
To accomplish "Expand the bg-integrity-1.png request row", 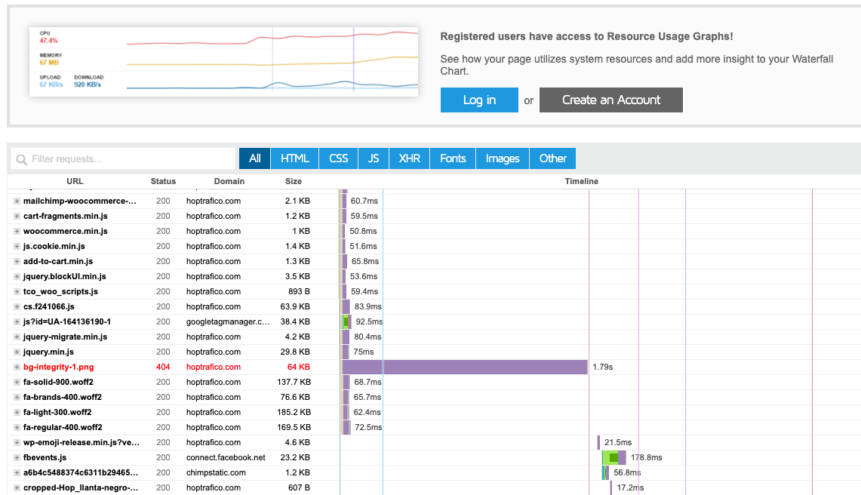I will 17,367.
